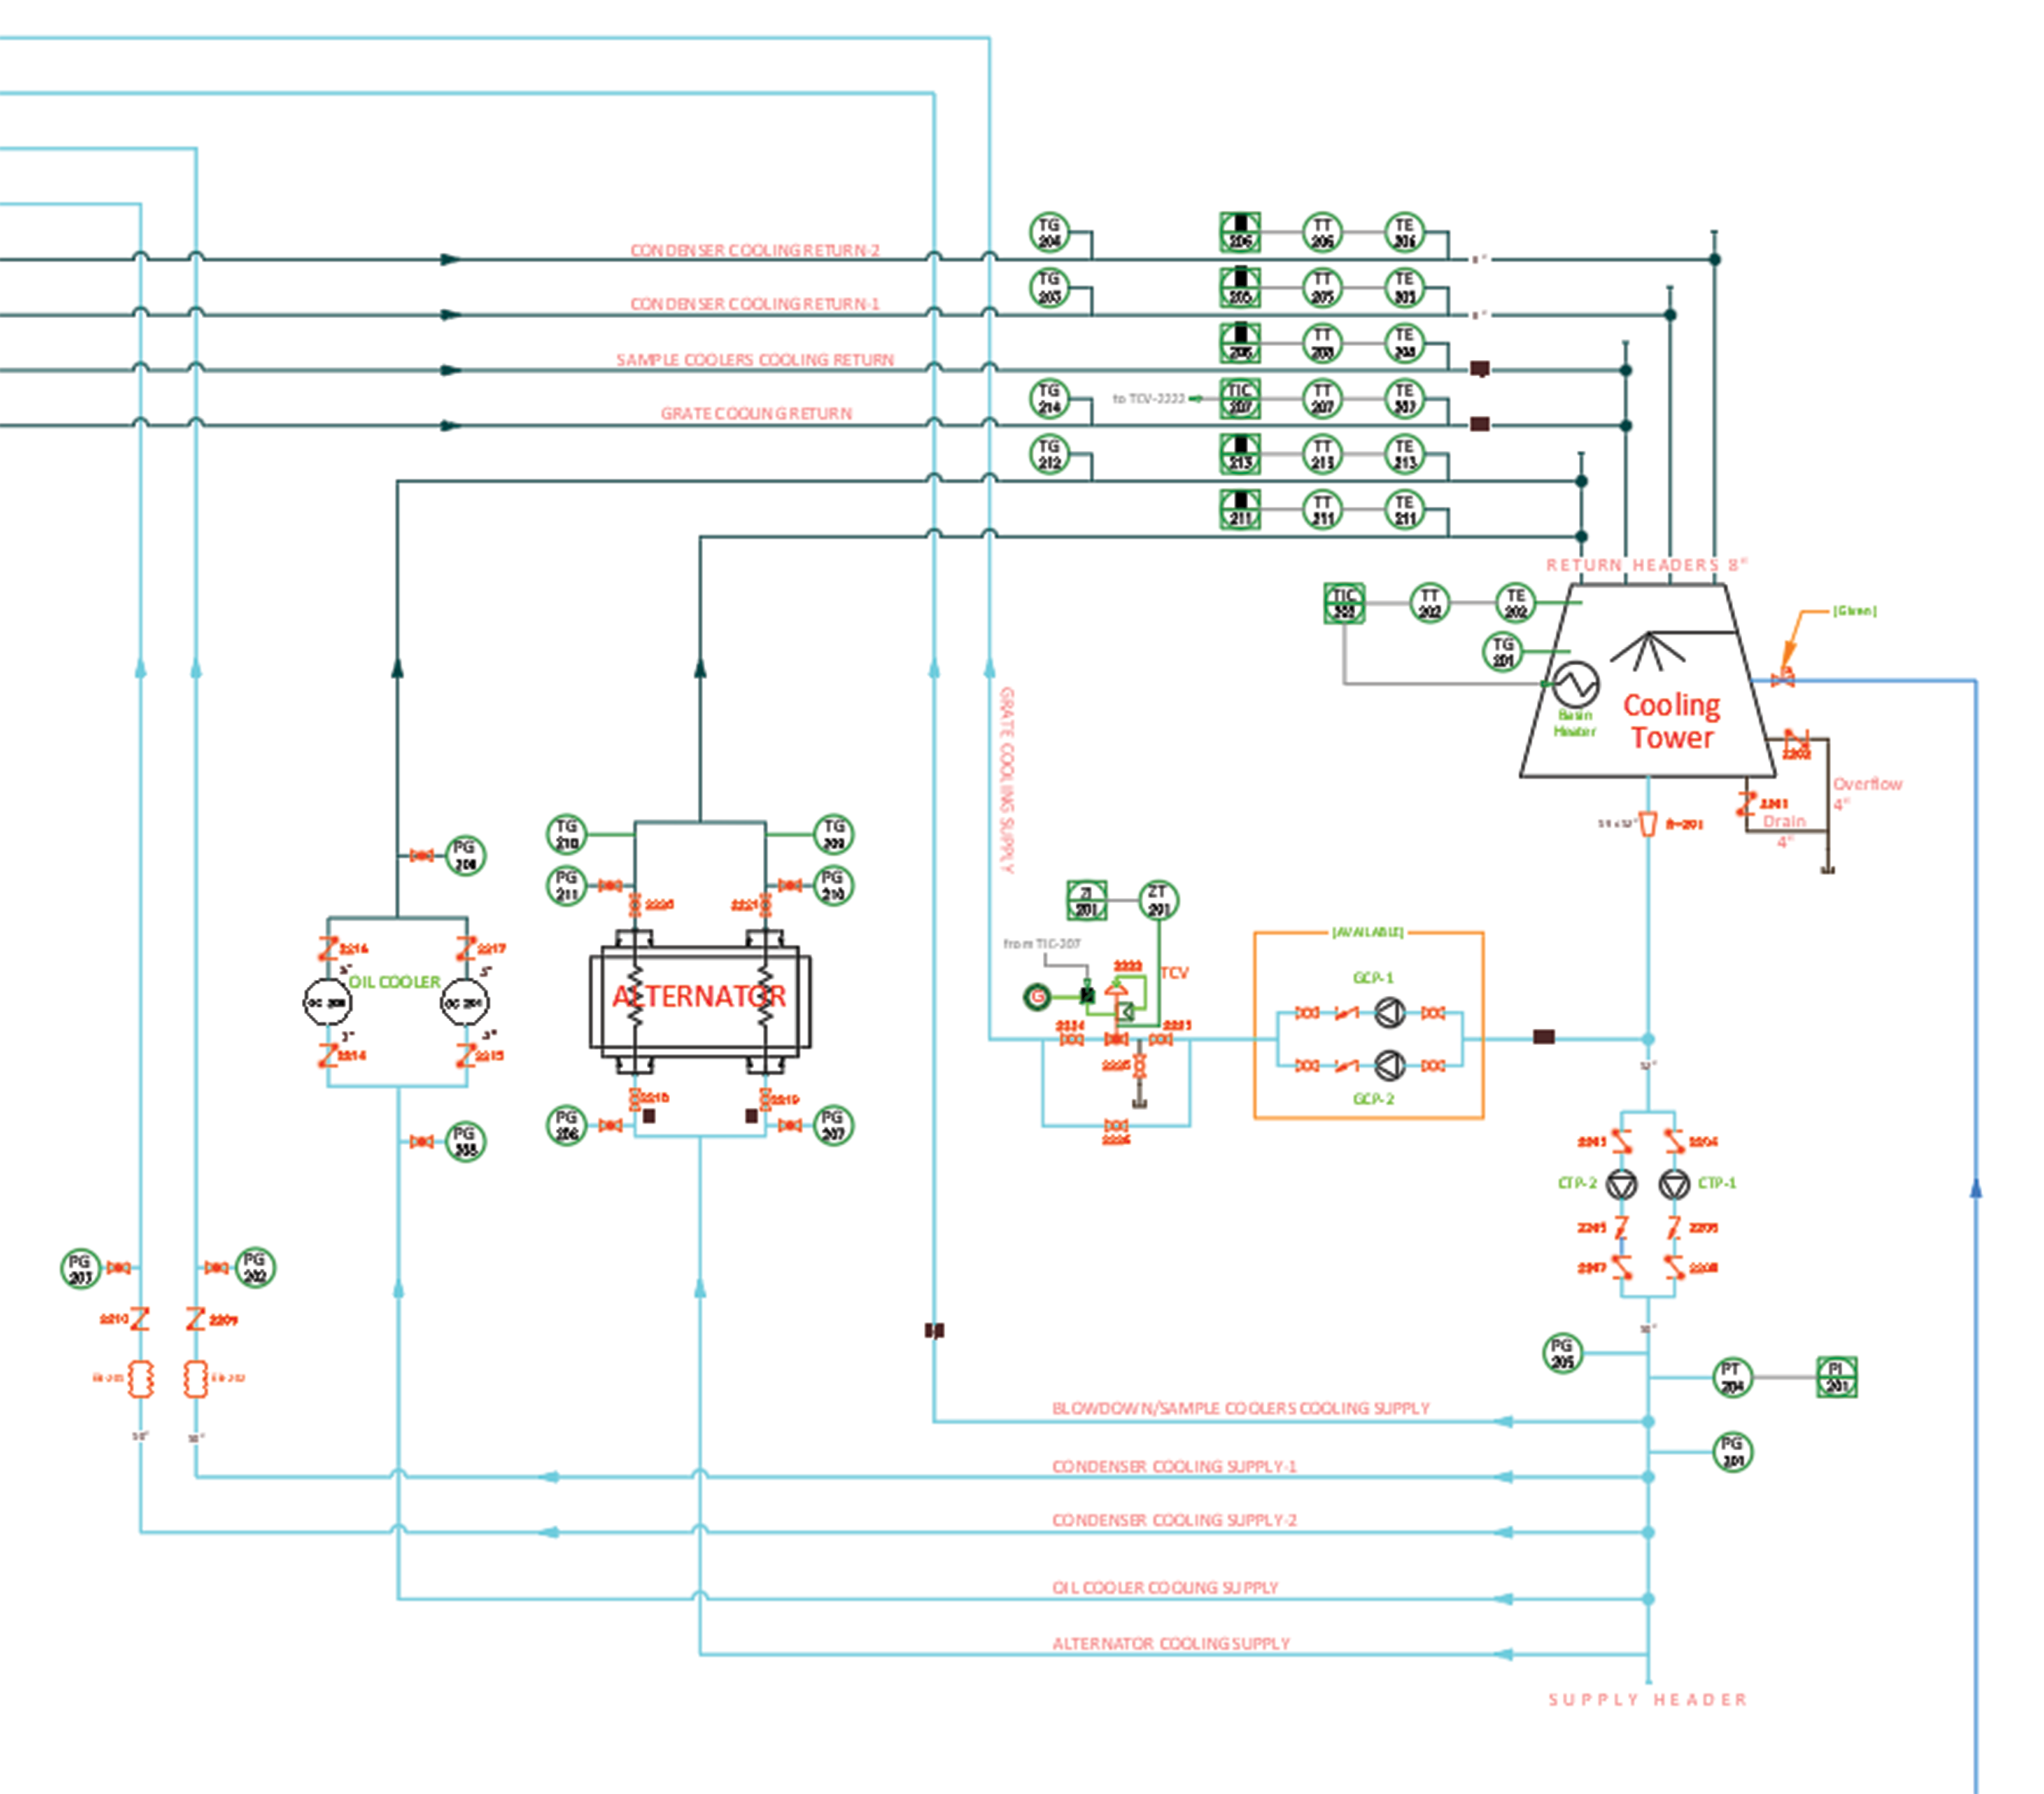Select the ZT 201 position transmitter

1159,900
